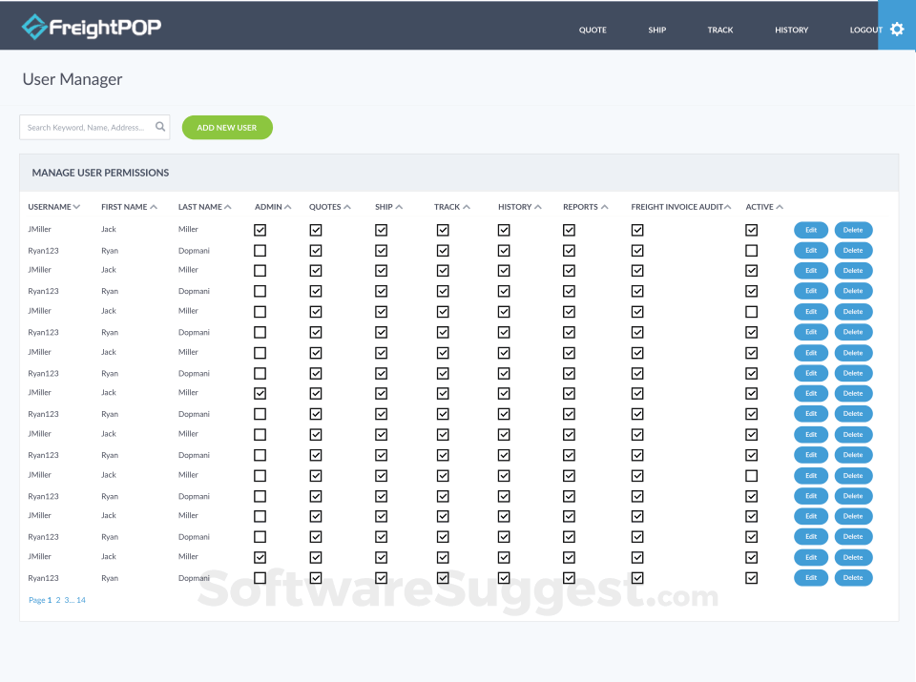916x682 pixels.
Task: Check the Admin box for Ryan123 in row two
Action: [x=260, y=250]
